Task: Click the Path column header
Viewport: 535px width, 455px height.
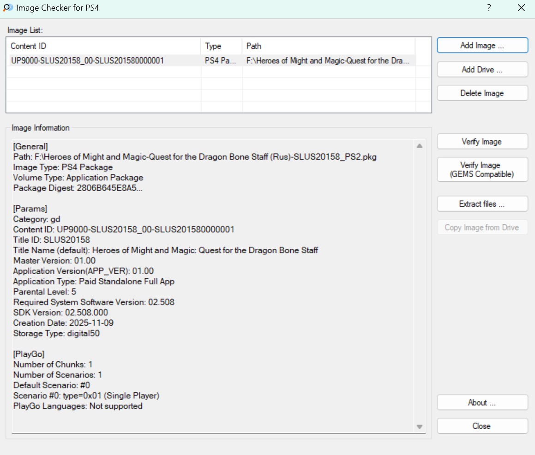Action: click(328, 46)
